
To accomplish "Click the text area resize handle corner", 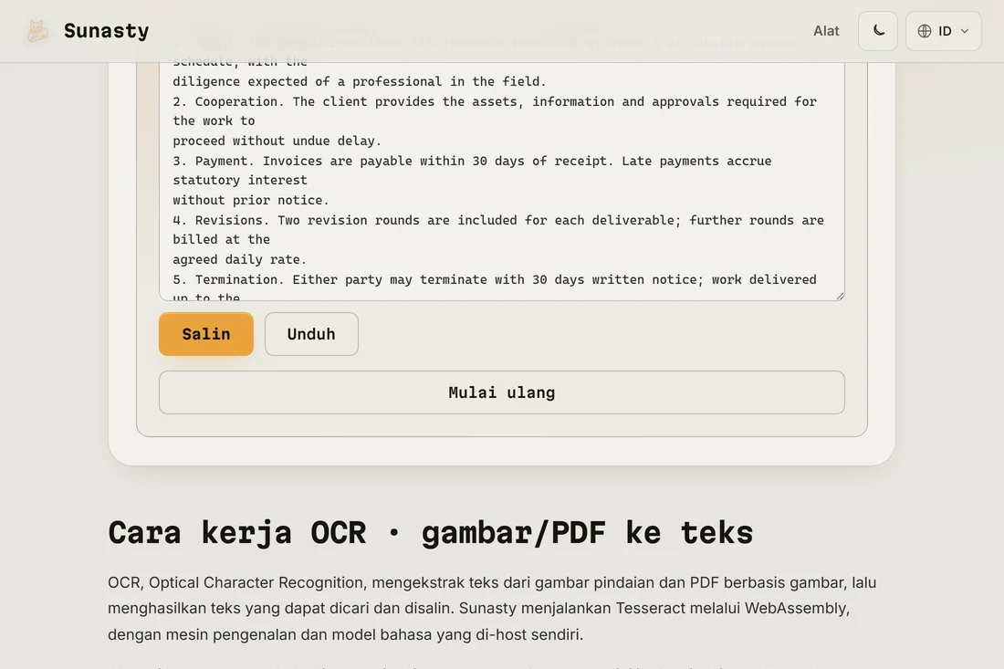I will (x=840, y=295).
